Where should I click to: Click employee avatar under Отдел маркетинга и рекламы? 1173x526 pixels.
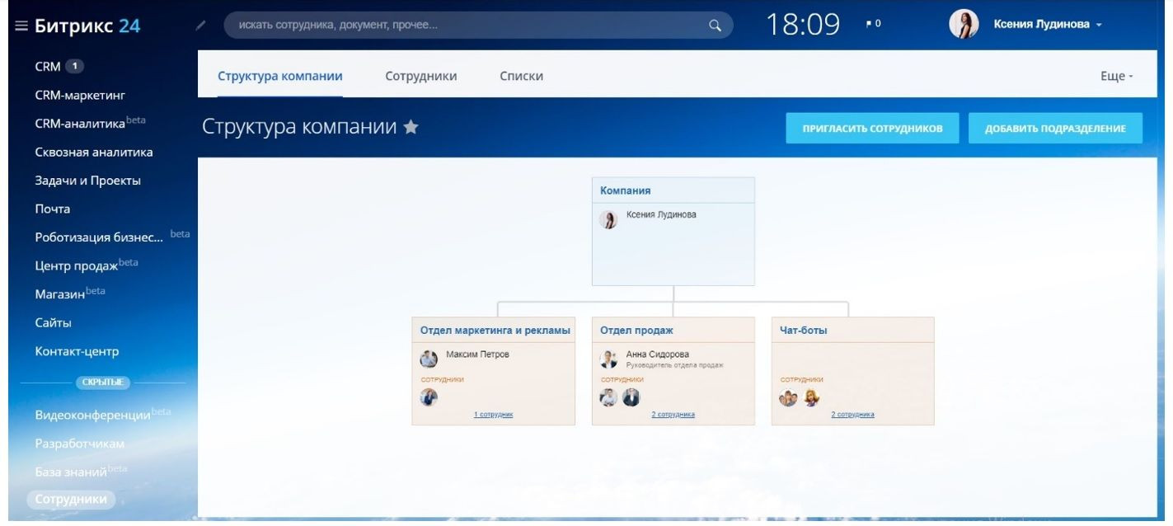click(x=429, y=397)
